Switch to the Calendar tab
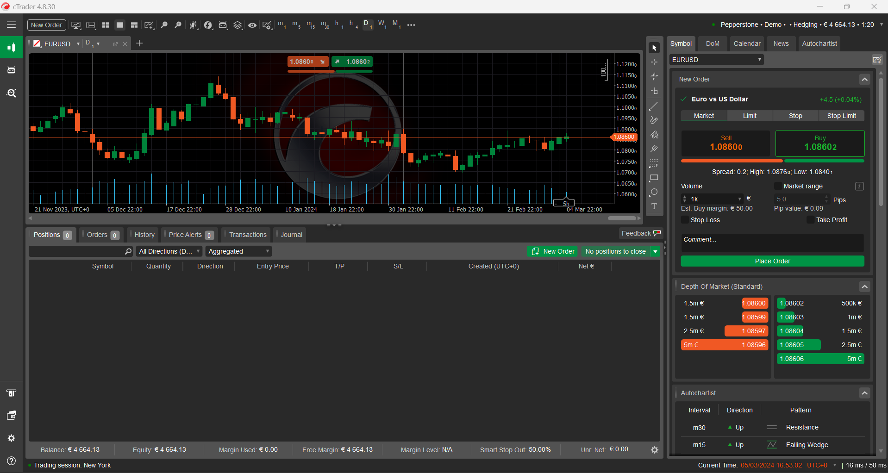The width and height of the screenshot is (888, 473). pyautogui.click(x=747, y=44)
